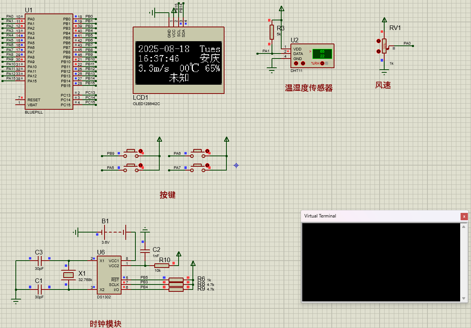The image size is (471, 328).
Task: Select resistor R3 pull-up symbol
Action: [272, 32]
